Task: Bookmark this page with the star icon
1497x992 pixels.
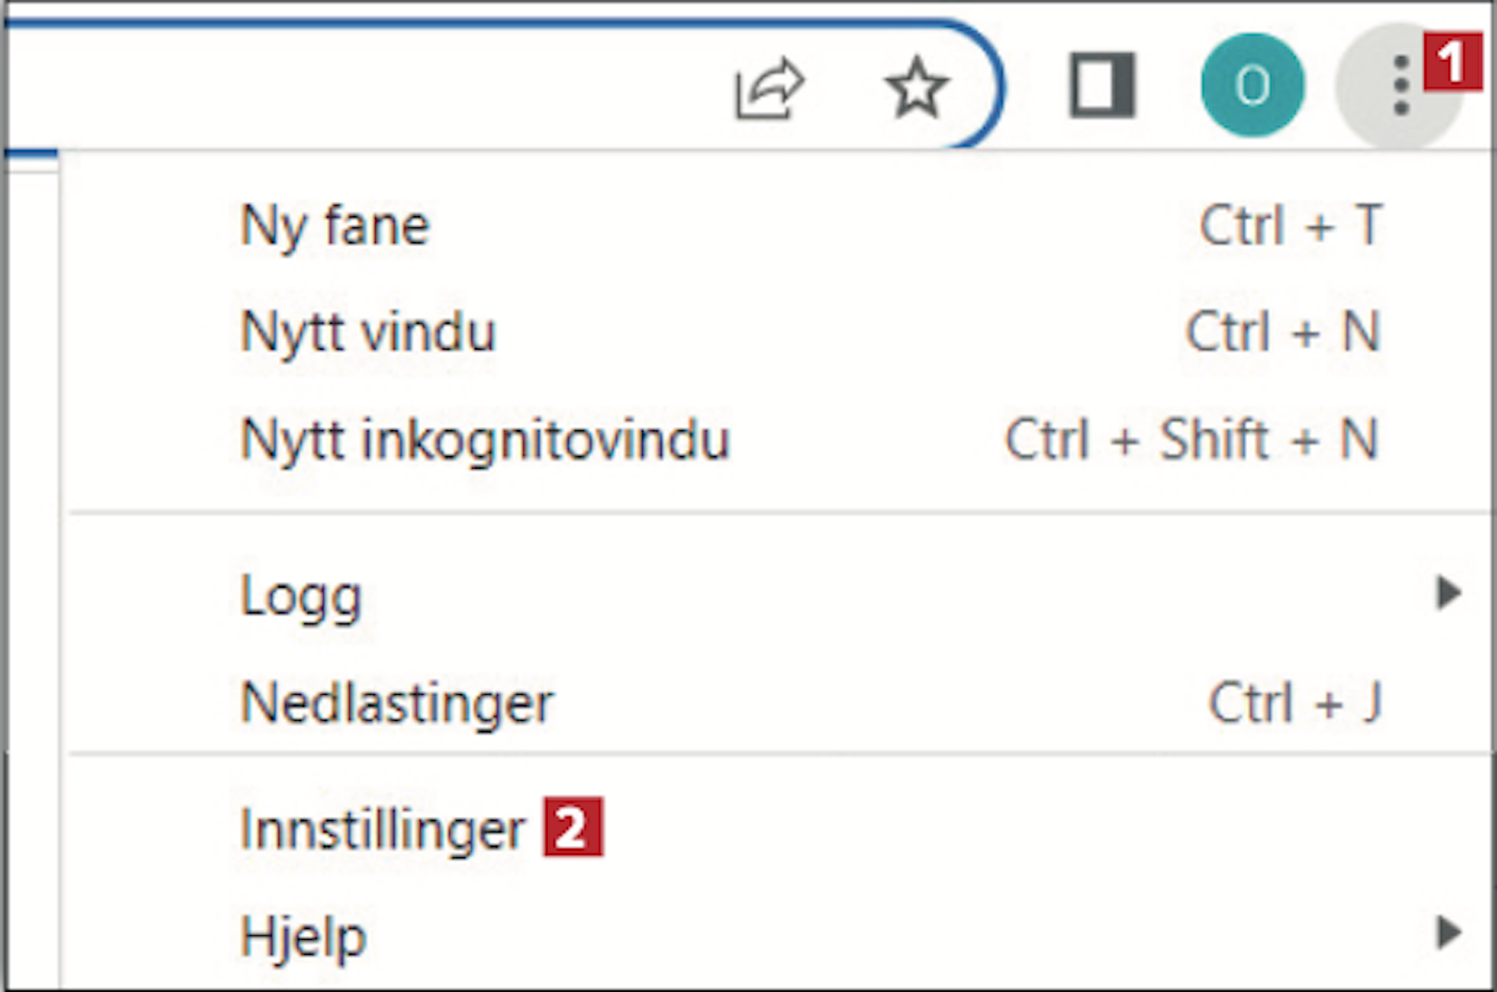Action: pyautogui.click(x=916, y=88)
